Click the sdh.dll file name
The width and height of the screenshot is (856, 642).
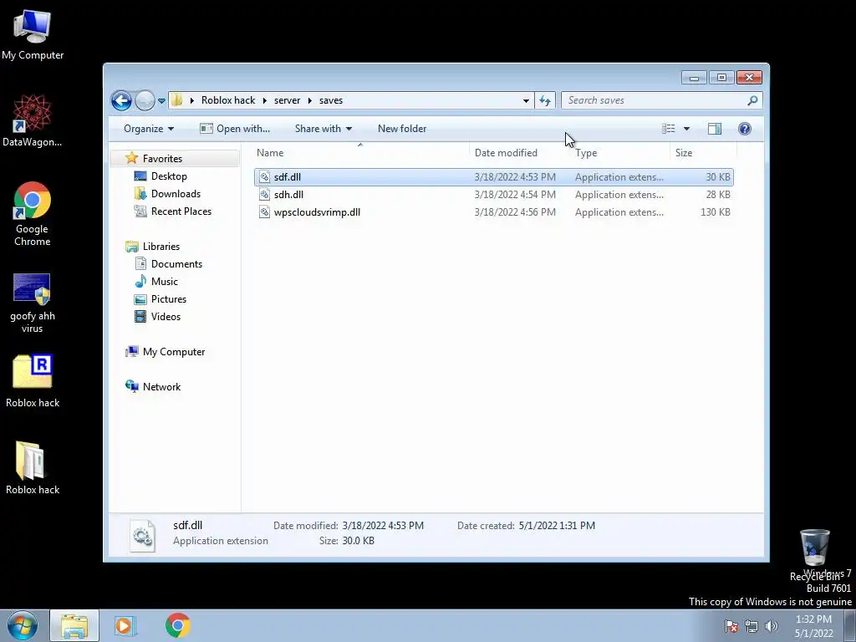(x=288, y=195)
